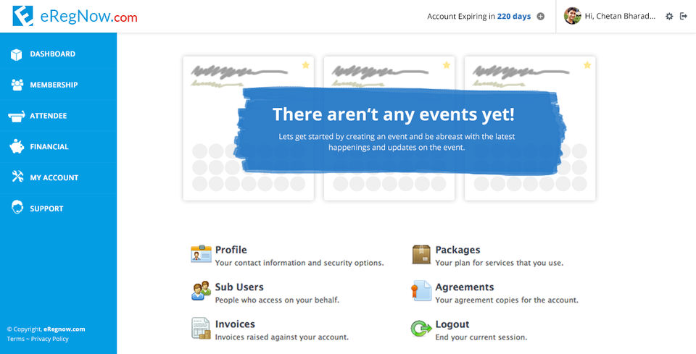Image resolution: width=696 pixels, height=354 pixels.
Task: Click the Attendee desk icon
Action: click(x=17, y=116)
